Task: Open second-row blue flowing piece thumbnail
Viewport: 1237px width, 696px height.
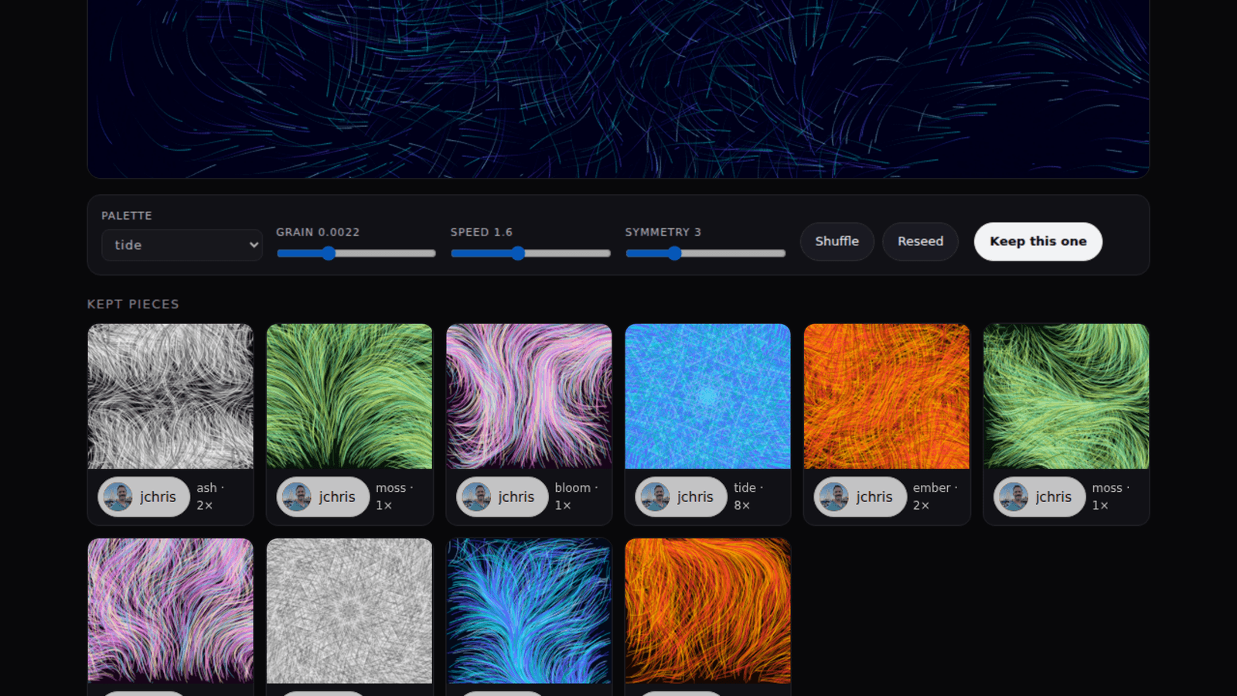Action: [529, 611]
